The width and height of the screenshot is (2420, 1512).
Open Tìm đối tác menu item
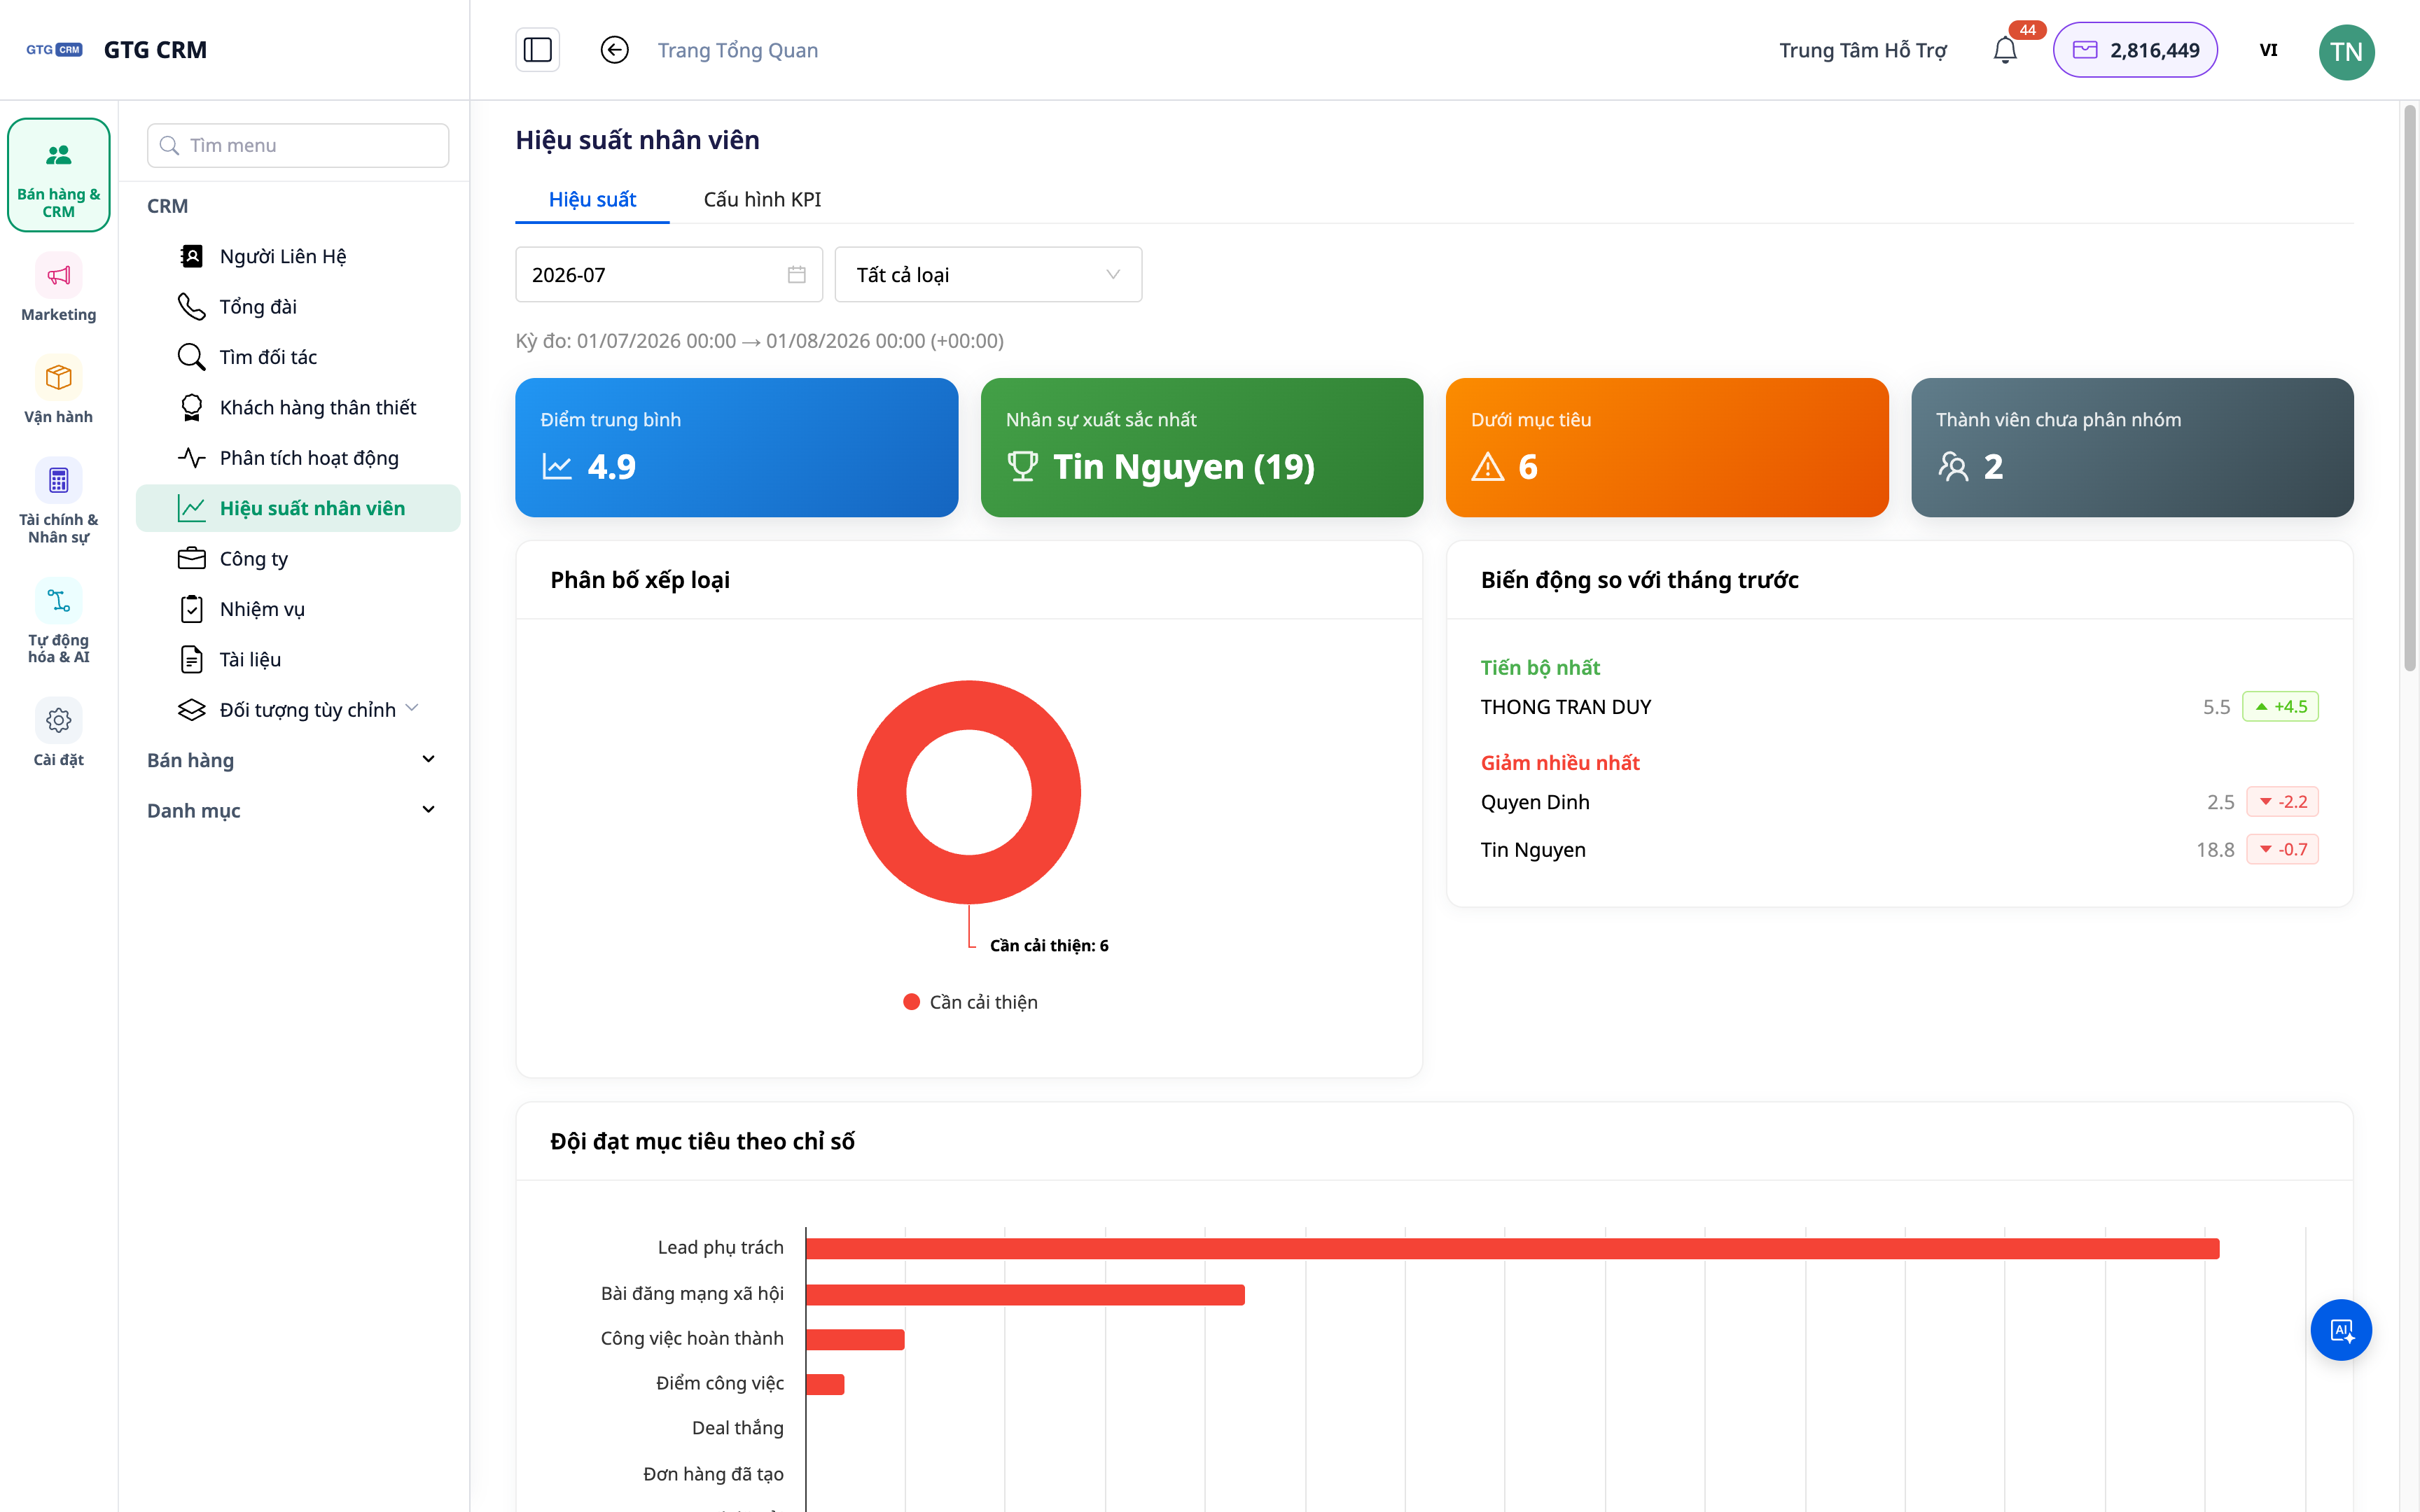click(x=298, y=357)
